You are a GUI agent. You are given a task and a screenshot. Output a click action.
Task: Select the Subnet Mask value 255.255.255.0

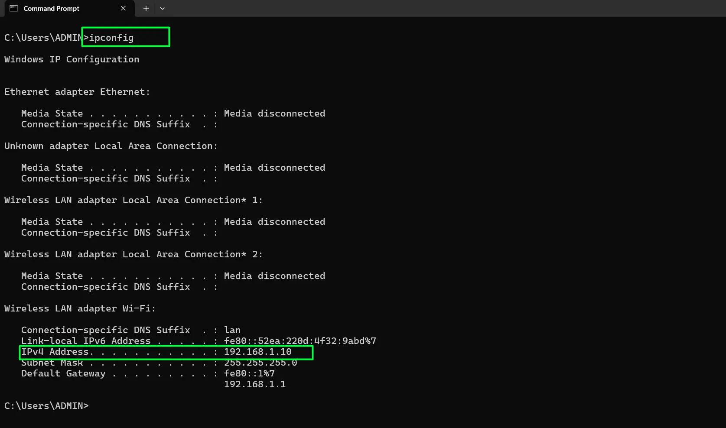pos(260,363)
